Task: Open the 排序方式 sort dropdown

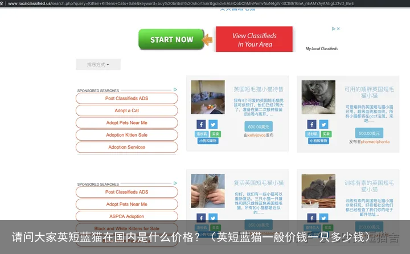Action: coord(98,64)
